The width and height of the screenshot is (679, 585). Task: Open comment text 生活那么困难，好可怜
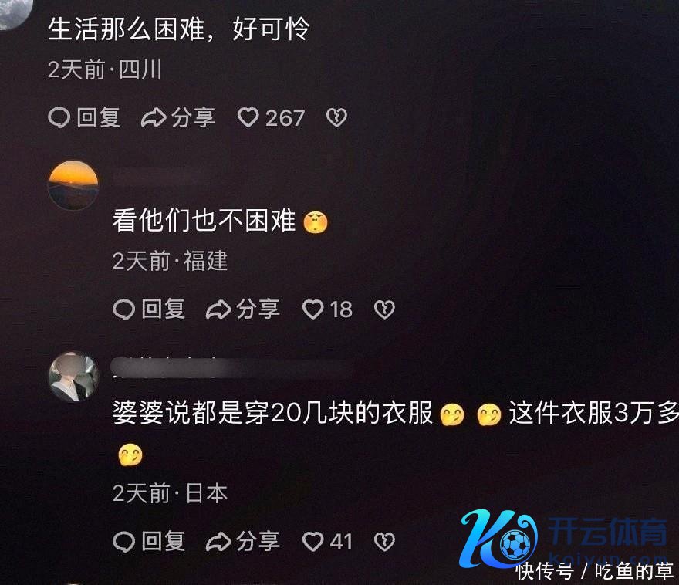pos(178,29)
